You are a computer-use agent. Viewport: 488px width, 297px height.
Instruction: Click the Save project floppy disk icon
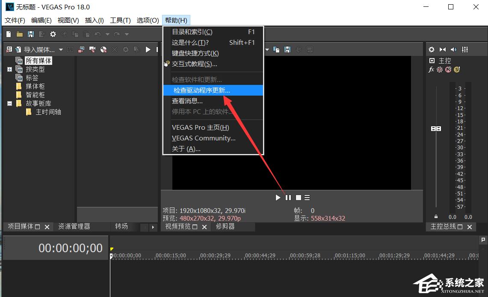(30, 34)
